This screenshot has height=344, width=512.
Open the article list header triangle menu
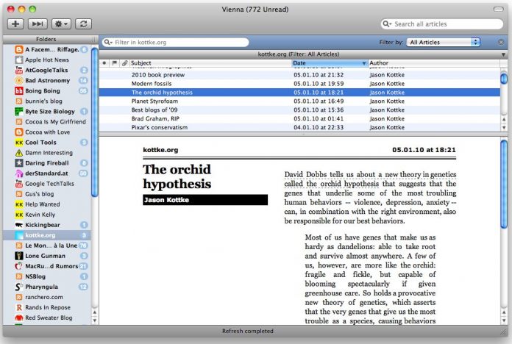pyautogui.click(x=503, y=54)
